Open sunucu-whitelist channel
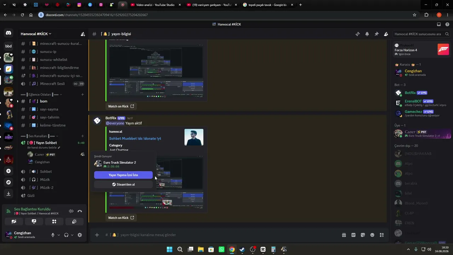 [x=53, y=60]
